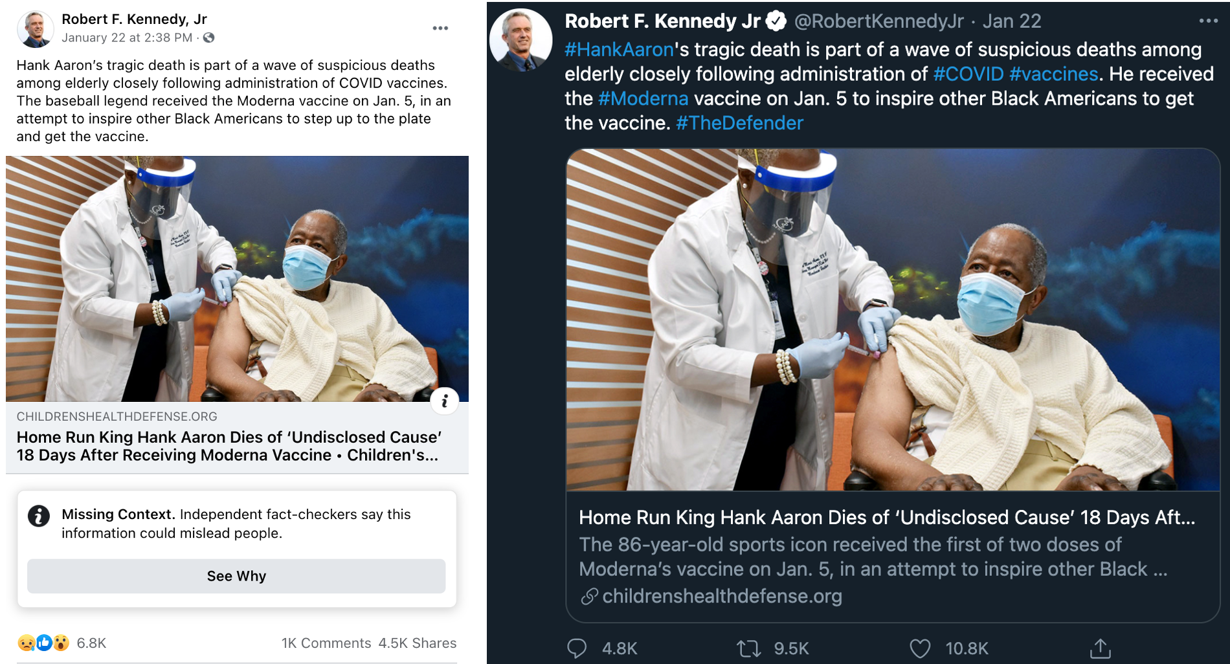
Task: Open the childrenshealthdefense.org link in tweet card
Action: pyautogui.click(x=722, y=596)
